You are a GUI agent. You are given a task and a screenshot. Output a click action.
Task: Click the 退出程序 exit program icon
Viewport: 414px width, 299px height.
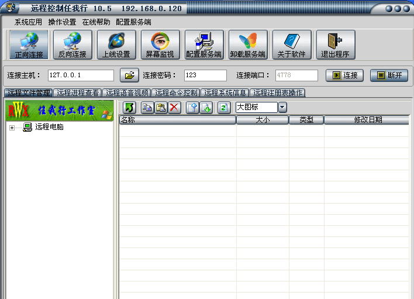pyautogui.click(x=336, y=44)
